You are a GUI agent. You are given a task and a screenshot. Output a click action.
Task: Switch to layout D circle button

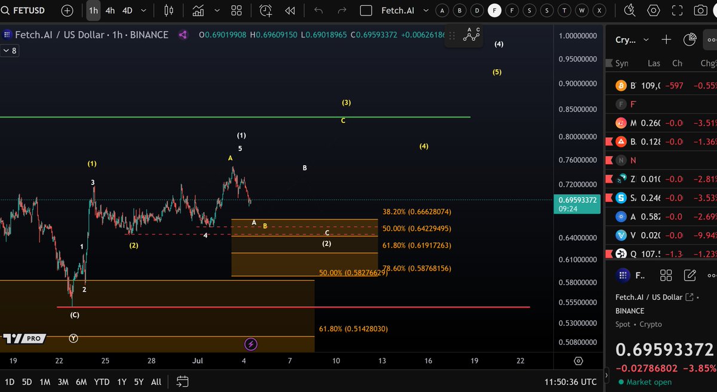pos(477,10)
